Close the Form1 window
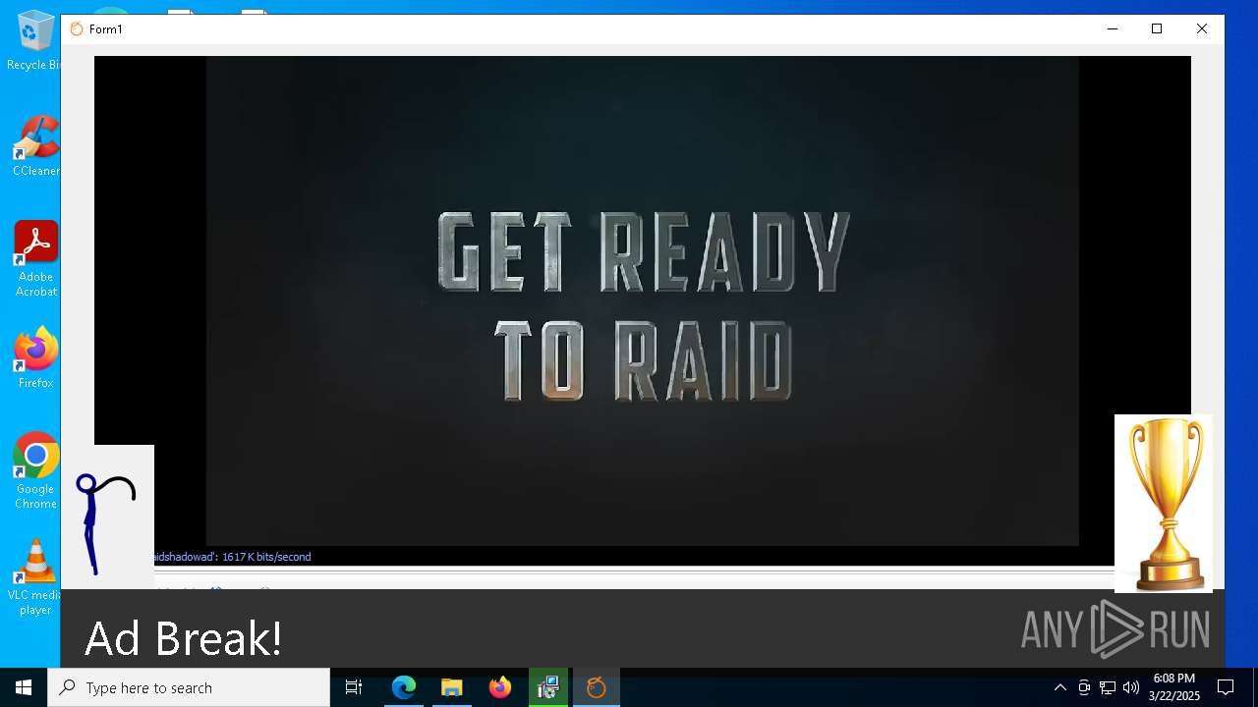 tap(1202, 28)
